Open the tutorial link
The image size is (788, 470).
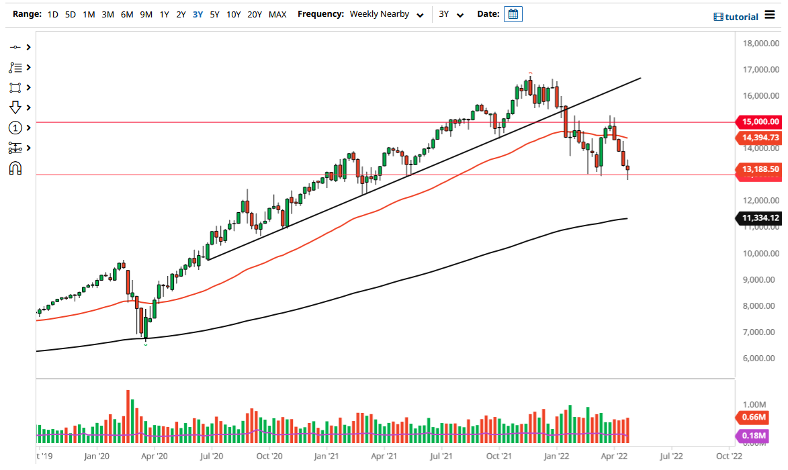[x=736, y=17]
